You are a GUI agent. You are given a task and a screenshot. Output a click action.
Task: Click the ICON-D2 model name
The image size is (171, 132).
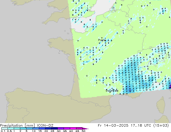[x=45, y=126]
